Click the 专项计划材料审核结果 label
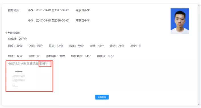The height and width of the screenshot is (108, 201). [x=23, y=64]
